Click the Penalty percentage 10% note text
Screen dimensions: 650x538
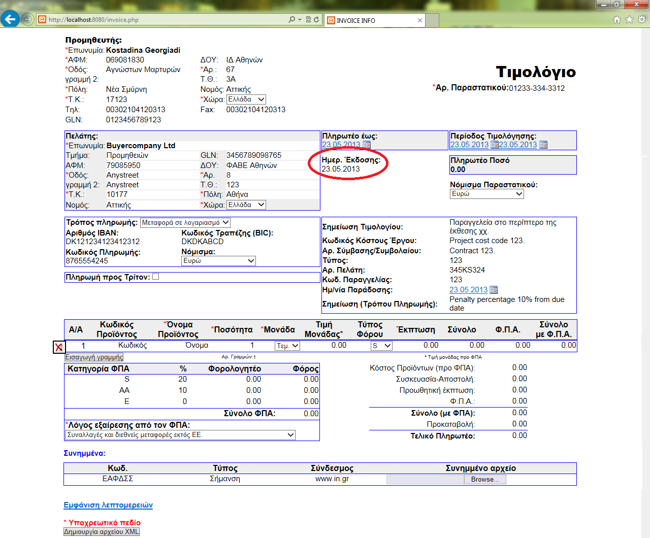click(x=507, y=304)
